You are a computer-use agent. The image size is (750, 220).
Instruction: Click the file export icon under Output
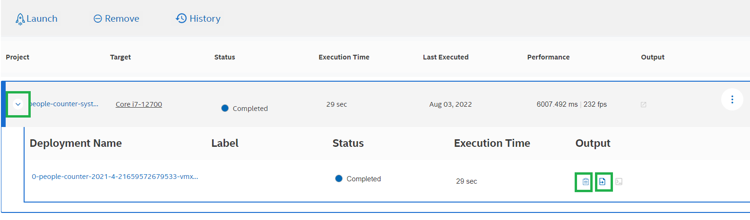pyautogui.click(x=603, y=182)
